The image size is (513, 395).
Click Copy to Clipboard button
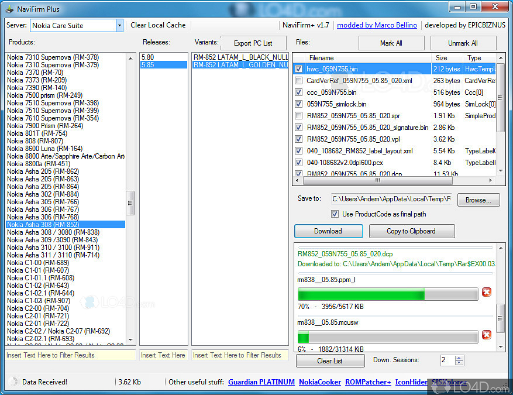pyautogui.click(x=411, y=231)
